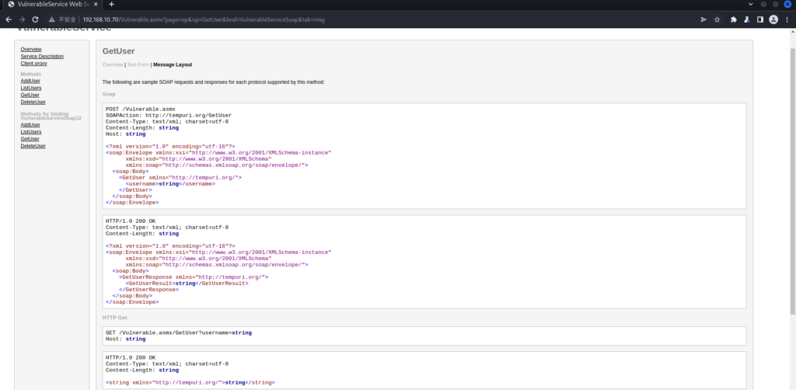
Task: Close the VulnerableService Web Service tab
Action: click(96, 4)
